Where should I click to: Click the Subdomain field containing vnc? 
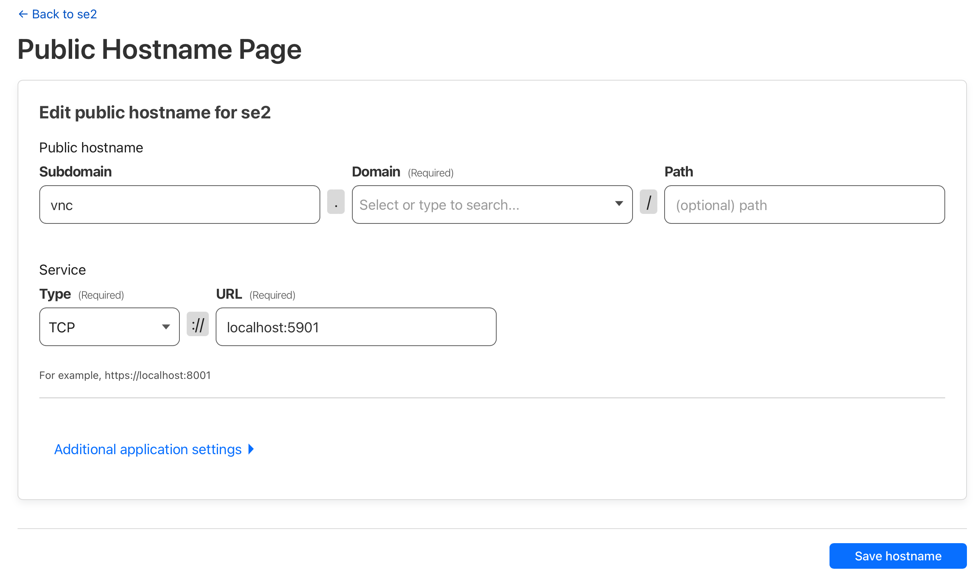tap(179, 205)
